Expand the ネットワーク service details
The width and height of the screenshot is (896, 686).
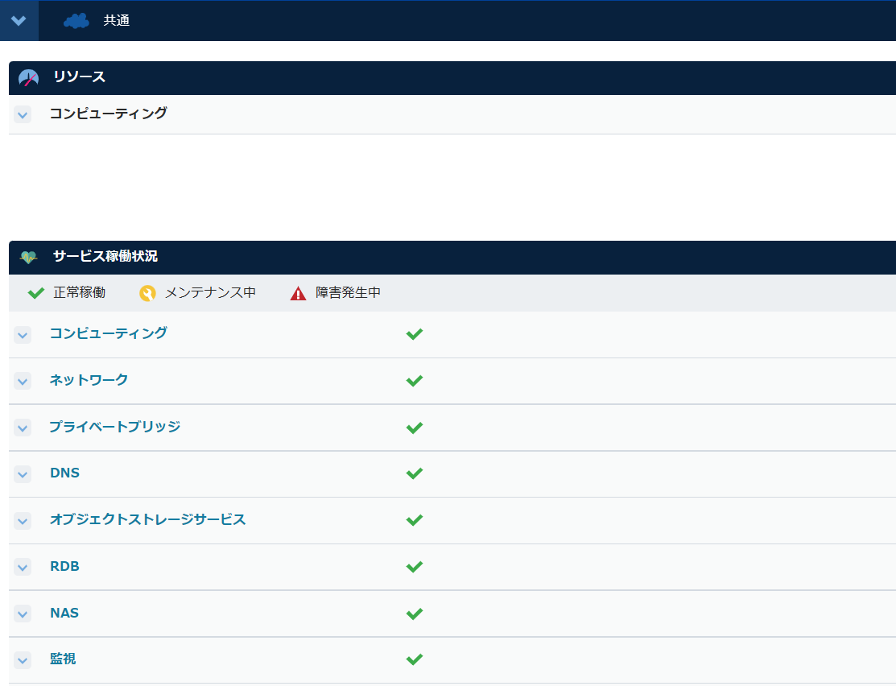point(22,380)
